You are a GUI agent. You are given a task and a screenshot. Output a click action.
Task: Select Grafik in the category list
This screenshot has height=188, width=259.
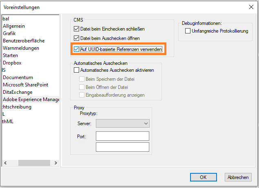point(9,33)
